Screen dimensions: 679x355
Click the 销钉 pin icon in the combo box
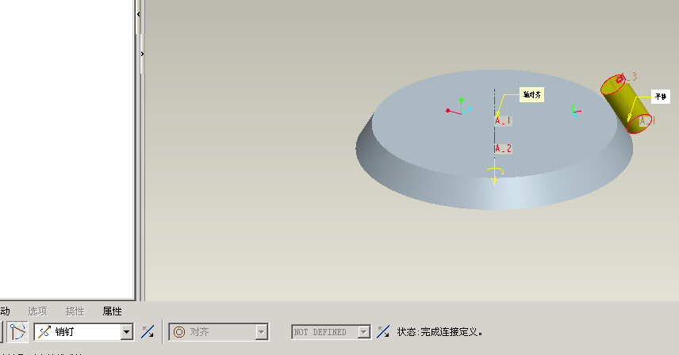(44, 332)
